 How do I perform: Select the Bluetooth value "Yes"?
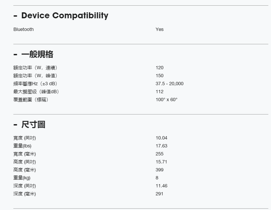pos(160,29)
